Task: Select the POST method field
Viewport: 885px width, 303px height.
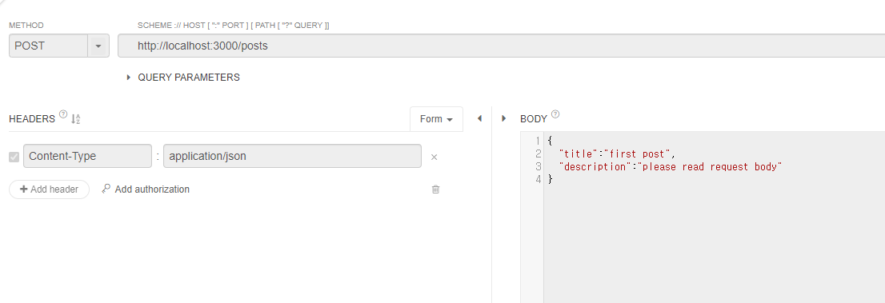Action: click(x=49, y=46)
